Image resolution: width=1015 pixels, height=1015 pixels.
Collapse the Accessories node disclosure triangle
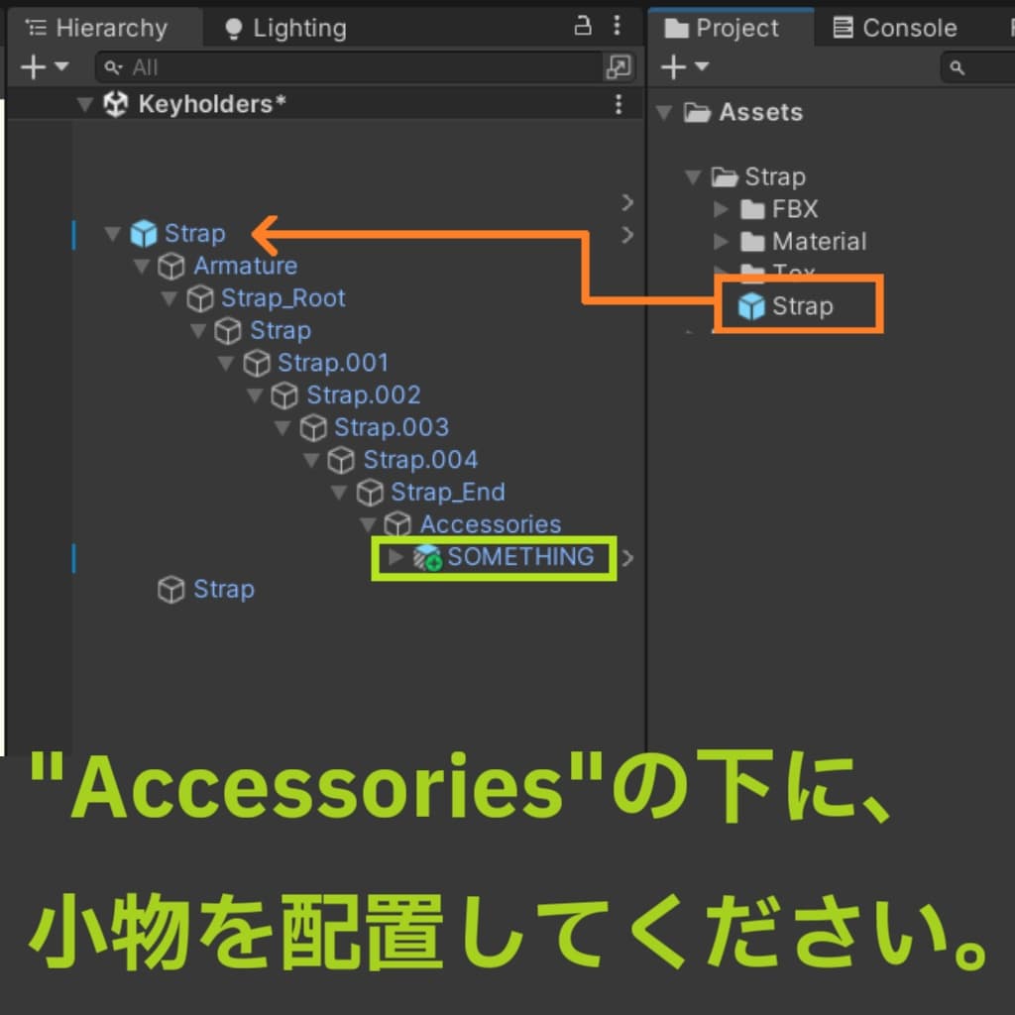tap(368, 524)
